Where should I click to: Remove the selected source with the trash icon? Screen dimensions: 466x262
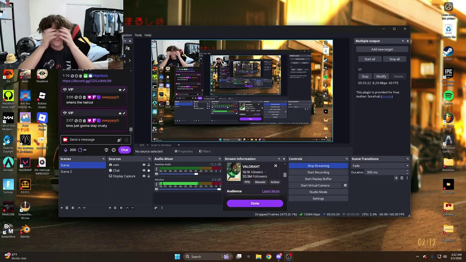pyautogui.click(x=115, y=208)
